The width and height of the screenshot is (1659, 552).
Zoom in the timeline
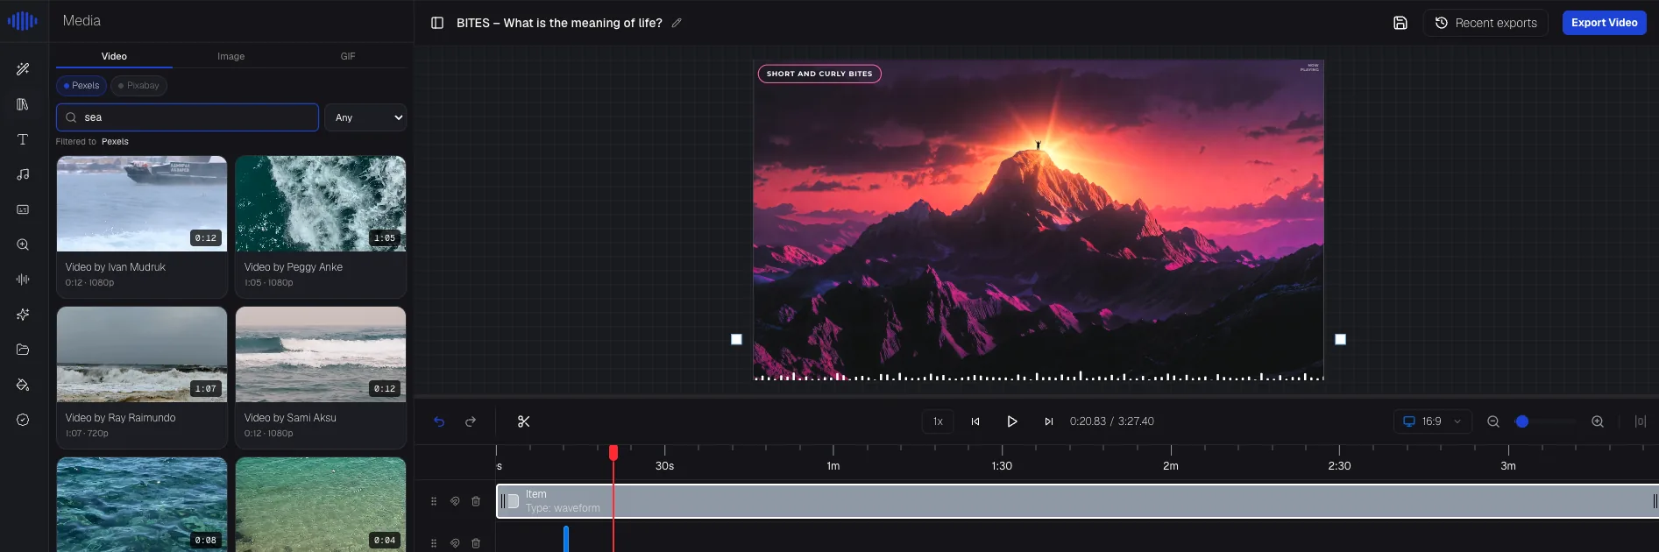1598,421
